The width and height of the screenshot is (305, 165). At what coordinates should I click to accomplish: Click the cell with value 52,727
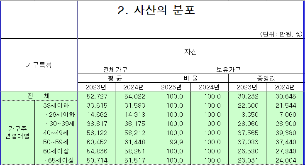click(x=96, y=96)
